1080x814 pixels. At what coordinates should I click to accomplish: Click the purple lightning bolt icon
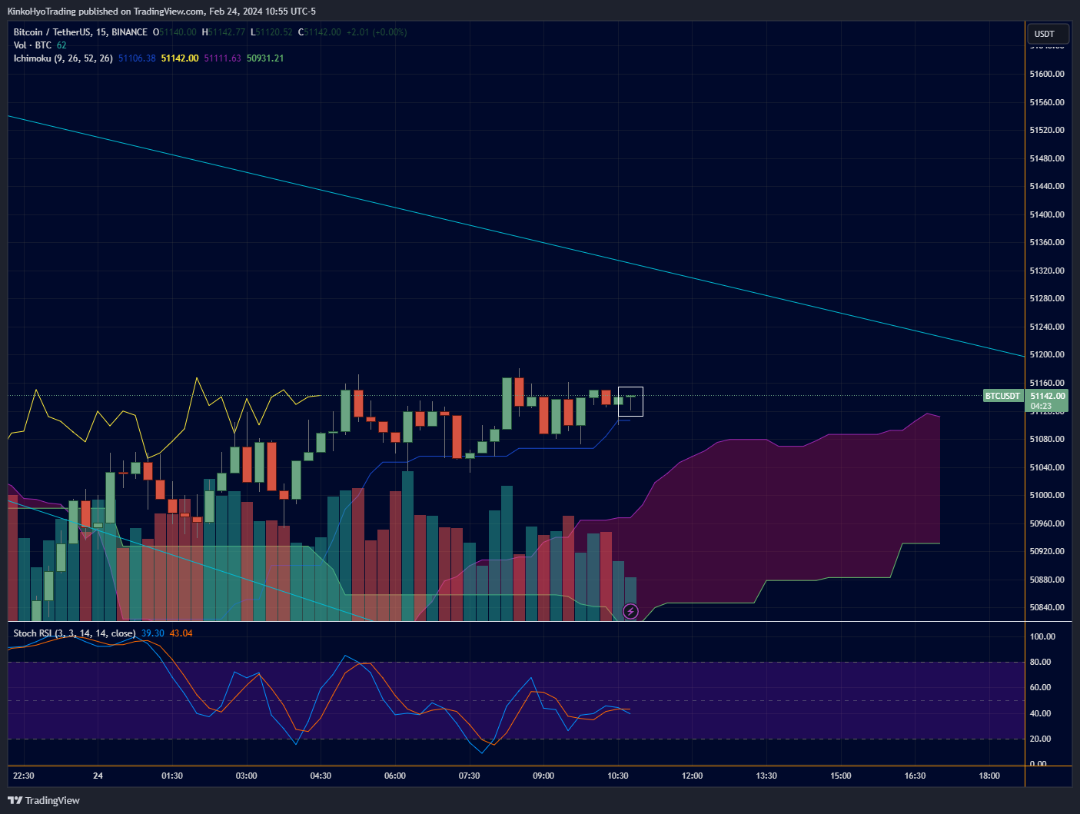(x=630, y=612)
